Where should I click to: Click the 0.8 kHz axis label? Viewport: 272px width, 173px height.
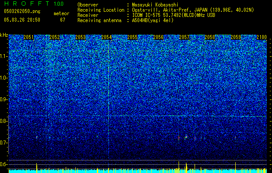4,121
